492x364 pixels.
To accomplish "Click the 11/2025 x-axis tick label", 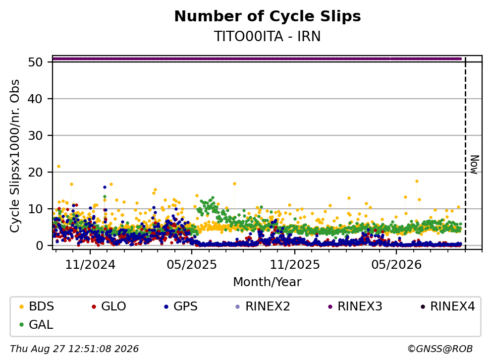I will pyautogui.click(x=295, y=265).
